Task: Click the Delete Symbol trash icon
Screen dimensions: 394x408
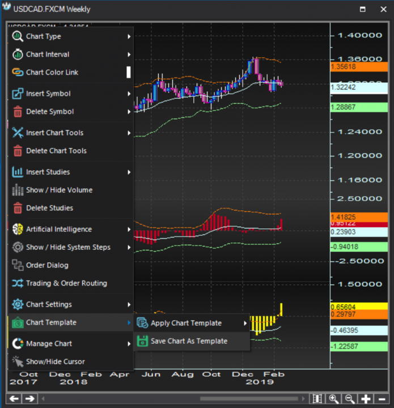Action: click(x=18, y=112)
